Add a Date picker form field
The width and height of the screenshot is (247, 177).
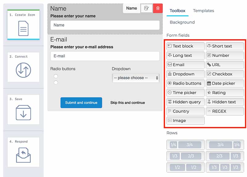(225, 83)
